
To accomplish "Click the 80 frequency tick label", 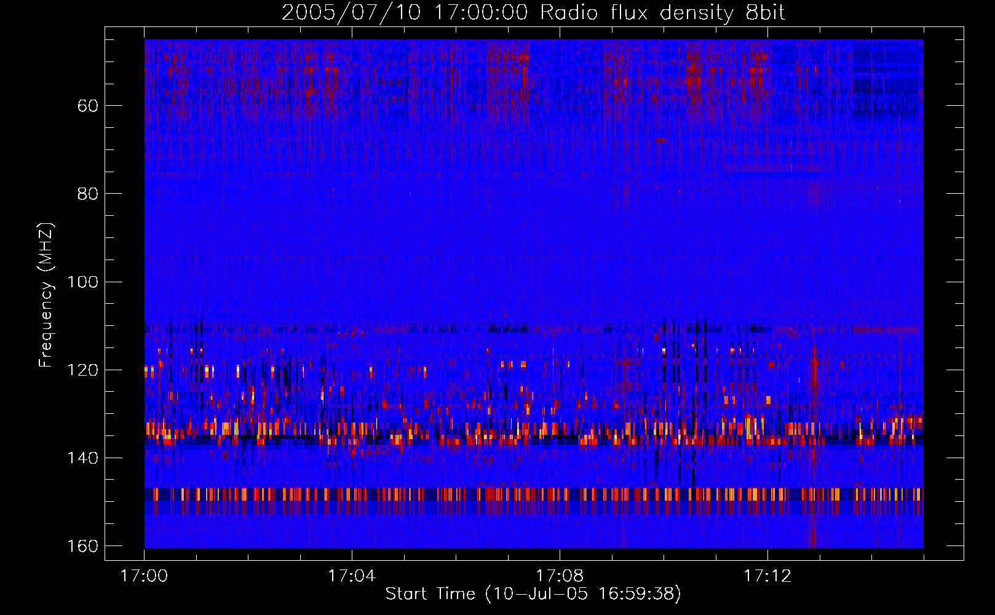I will tap(88, 194).
